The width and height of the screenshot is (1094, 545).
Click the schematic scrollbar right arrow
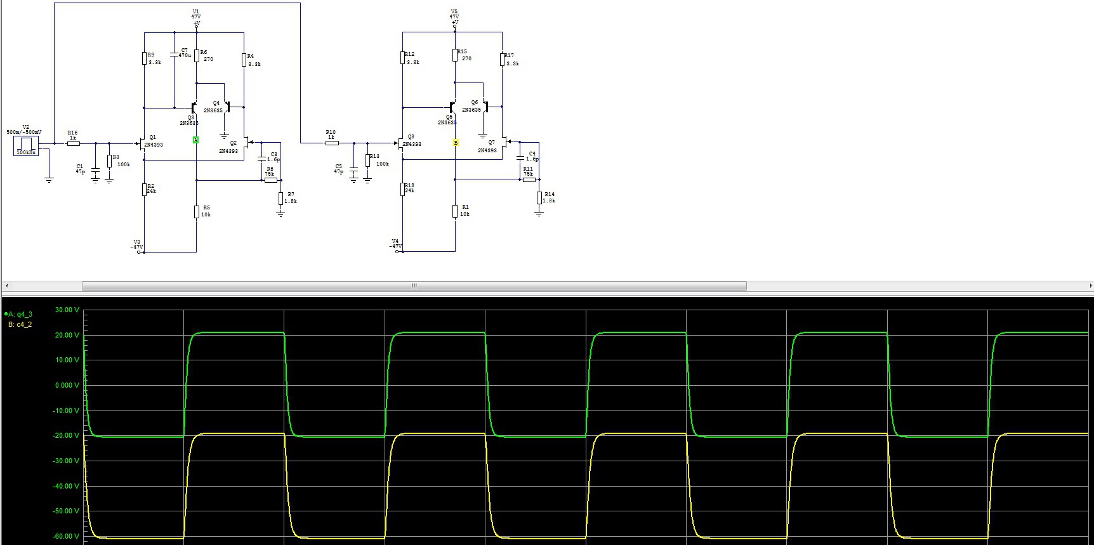click(x=1090, y=286)
